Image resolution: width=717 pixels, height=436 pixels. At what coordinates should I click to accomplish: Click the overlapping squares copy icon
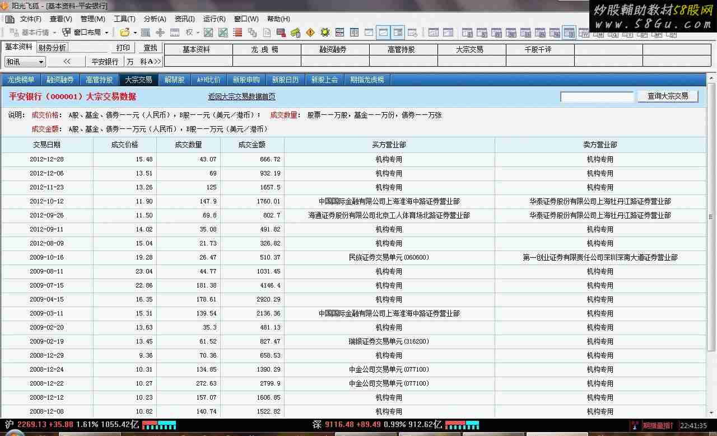tap(252, 33)
